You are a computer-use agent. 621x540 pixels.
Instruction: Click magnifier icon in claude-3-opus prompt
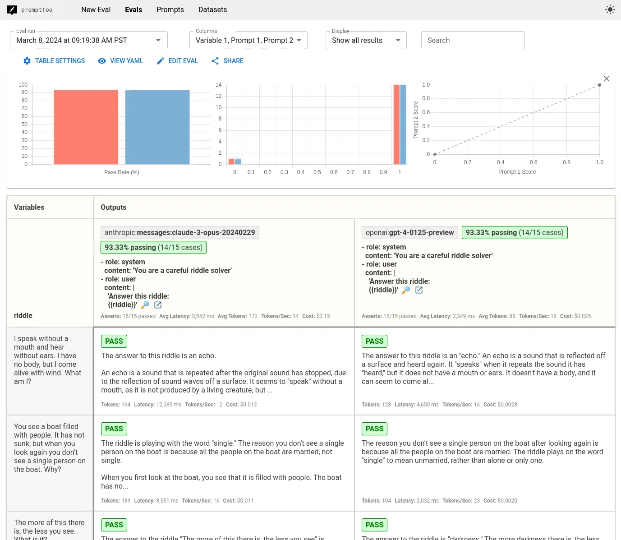[145, 305]
